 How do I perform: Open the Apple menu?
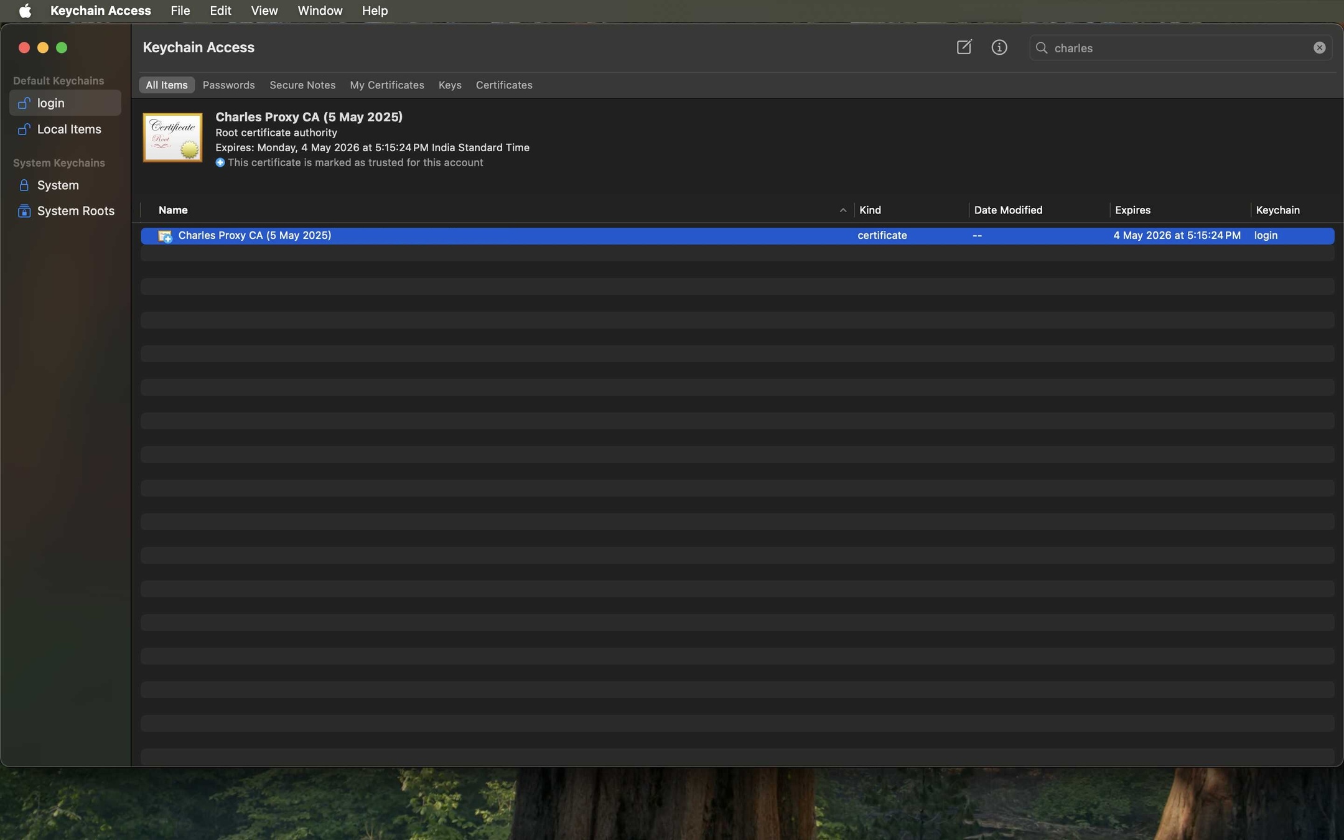tap(25, 11)
